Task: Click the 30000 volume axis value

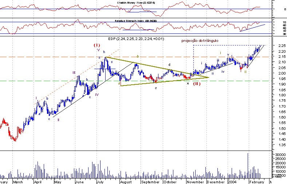Action: coord(280,155)
